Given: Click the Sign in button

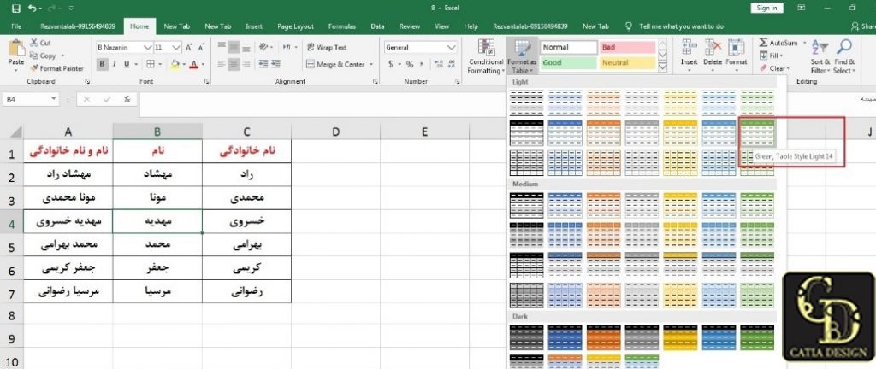Looking at the screenshot, I should [x=767, y=8].
